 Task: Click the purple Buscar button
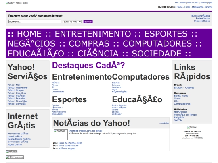click(x=88, y=22)
